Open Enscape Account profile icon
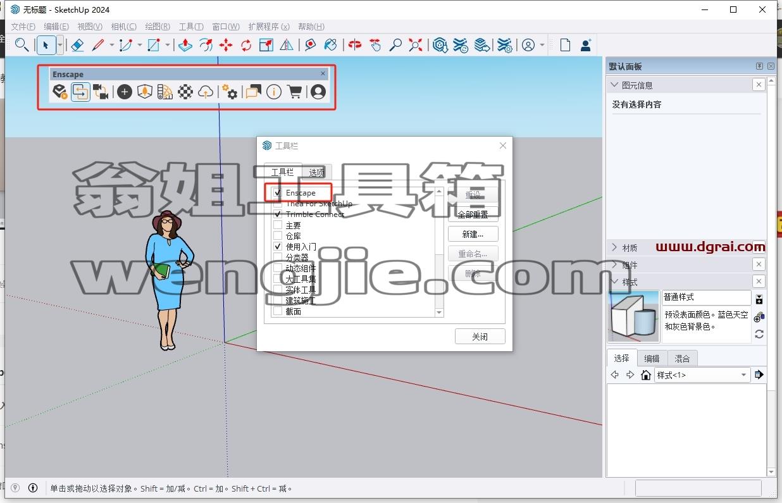The image size is (782, 503). click(318, 92)
